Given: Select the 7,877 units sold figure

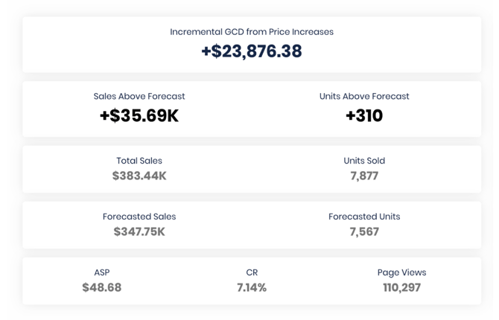Looking at the screenshot, I should tap(364, 176).
